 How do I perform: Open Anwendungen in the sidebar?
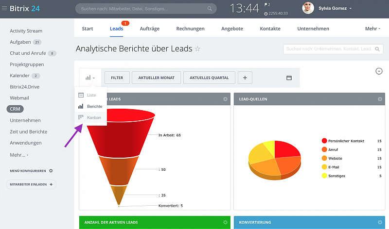[26, 143]
